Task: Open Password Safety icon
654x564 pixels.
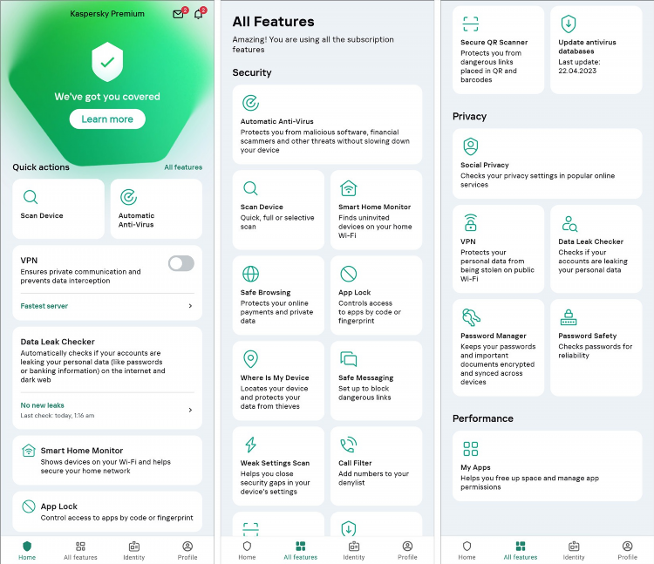Action: pos(568,317)
